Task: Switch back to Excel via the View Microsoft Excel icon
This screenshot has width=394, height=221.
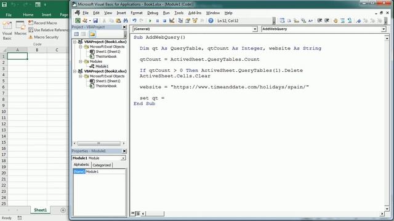Action: coord(78,21)
